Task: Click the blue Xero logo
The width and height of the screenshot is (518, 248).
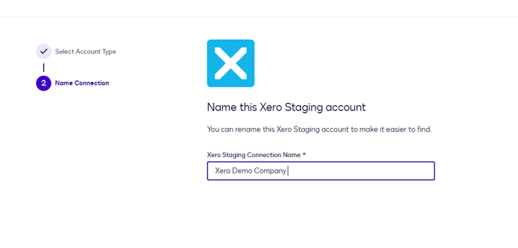Action: [230, 63]
